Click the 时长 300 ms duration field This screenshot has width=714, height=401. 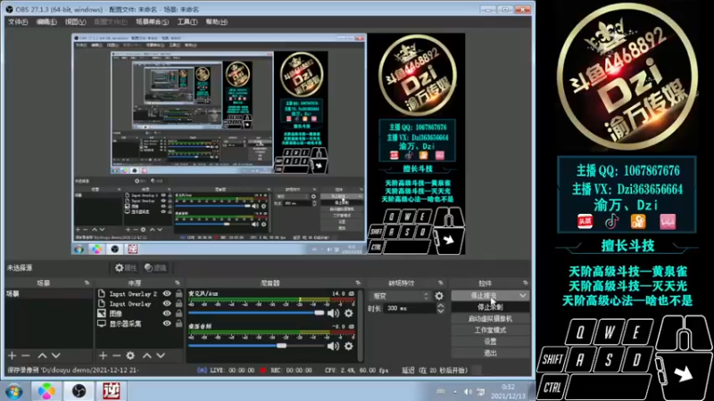[410, 308]
